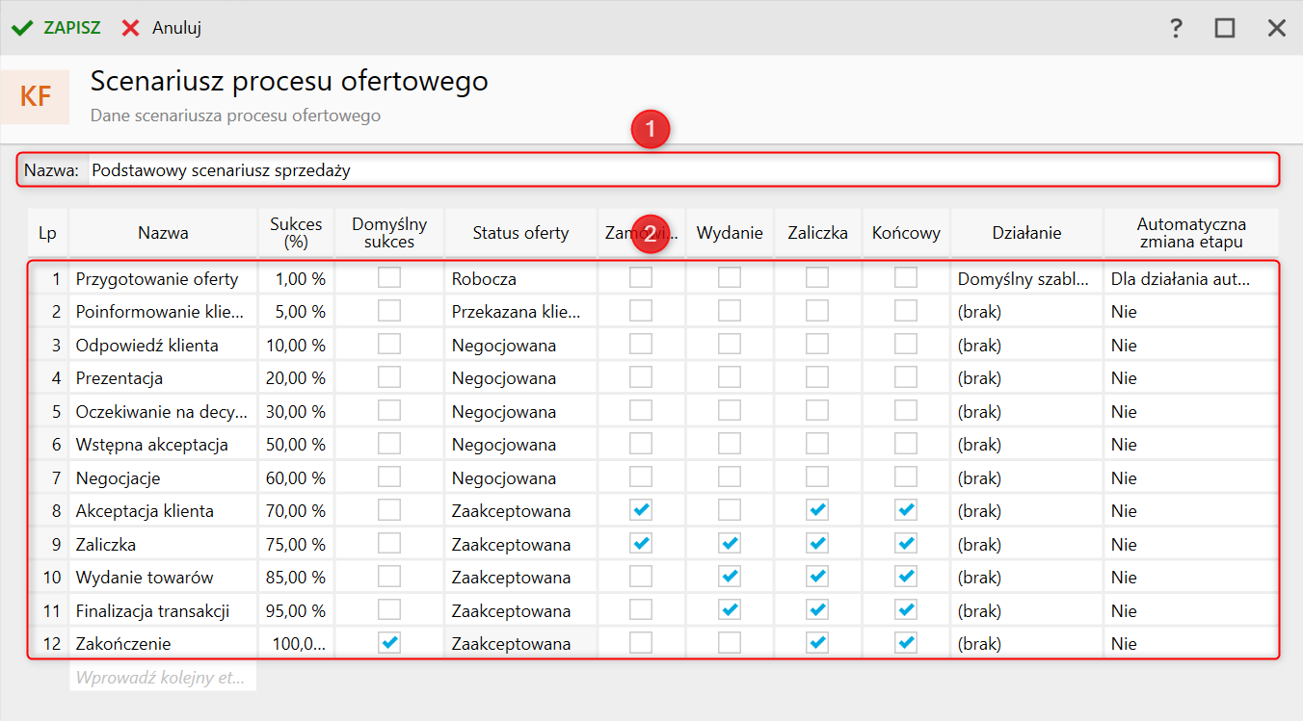The height and width of the screenshot is (721, 1303).
Task: Maximize the scenario window
Action: pos(1225,28)
